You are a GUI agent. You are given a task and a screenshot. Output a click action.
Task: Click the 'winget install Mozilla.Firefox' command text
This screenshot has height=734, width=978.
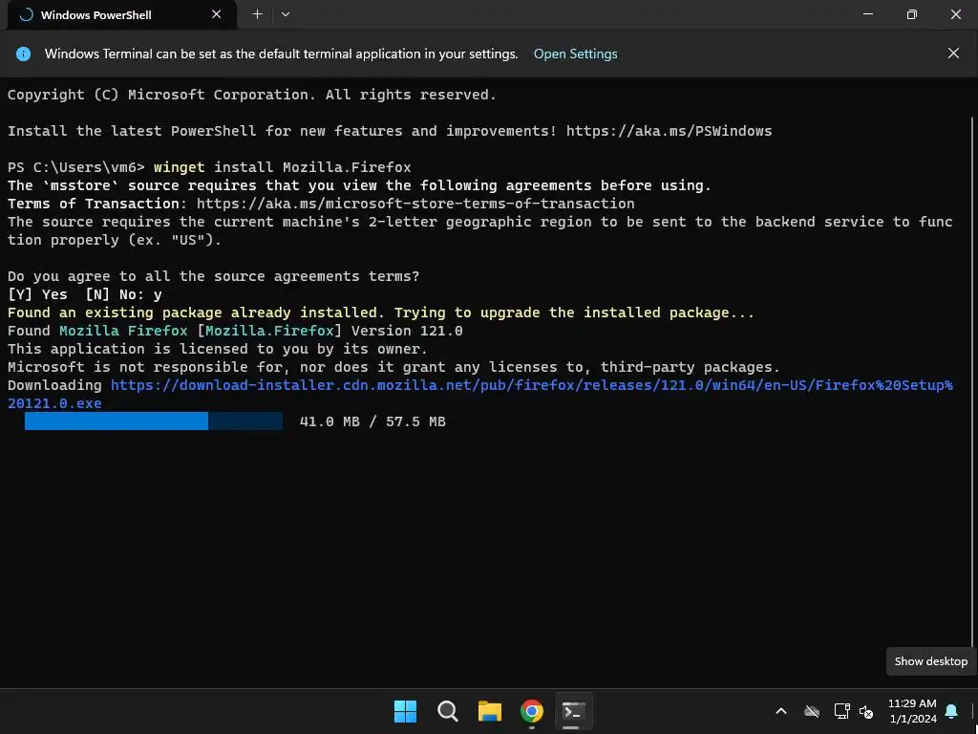tap(282, 167)
